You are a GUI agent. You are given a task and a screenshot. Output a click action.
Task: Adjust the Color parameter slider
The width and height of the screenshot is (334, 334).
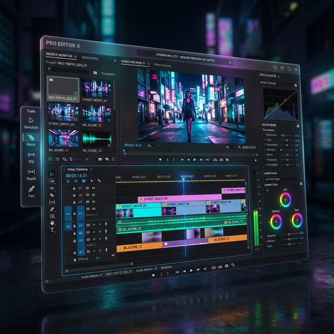coord(287,140)
